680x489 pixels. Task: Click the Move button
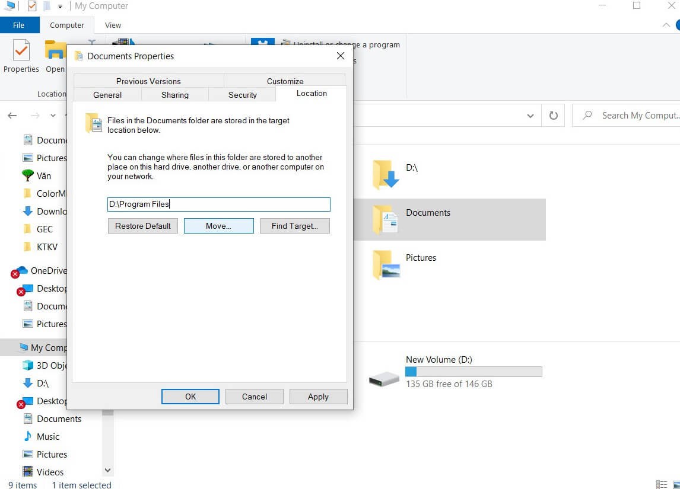218,226
